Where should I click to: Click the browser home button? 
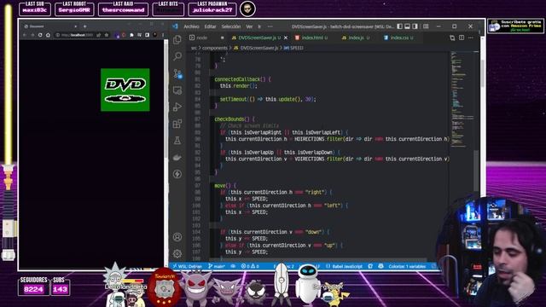tap(48, 35)
